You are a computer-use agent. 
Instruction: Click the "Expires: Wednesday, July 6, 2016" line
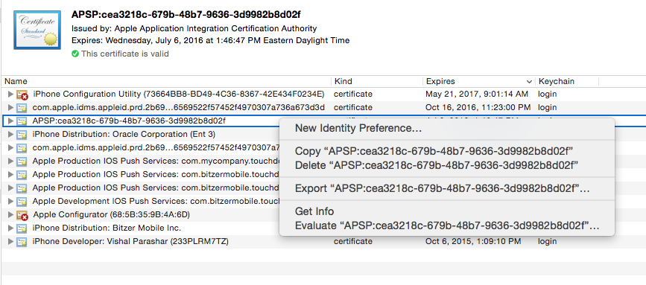coord(210,41)
